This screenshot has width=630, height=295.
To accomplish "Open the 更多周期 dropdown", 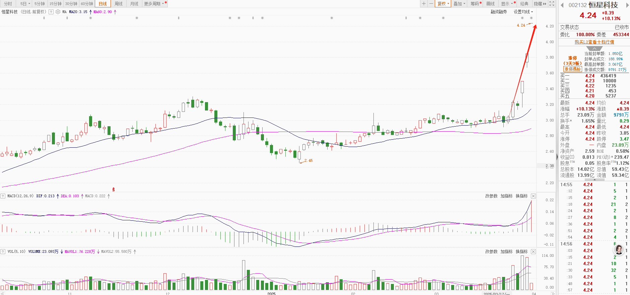I will (x=154, y=4).
